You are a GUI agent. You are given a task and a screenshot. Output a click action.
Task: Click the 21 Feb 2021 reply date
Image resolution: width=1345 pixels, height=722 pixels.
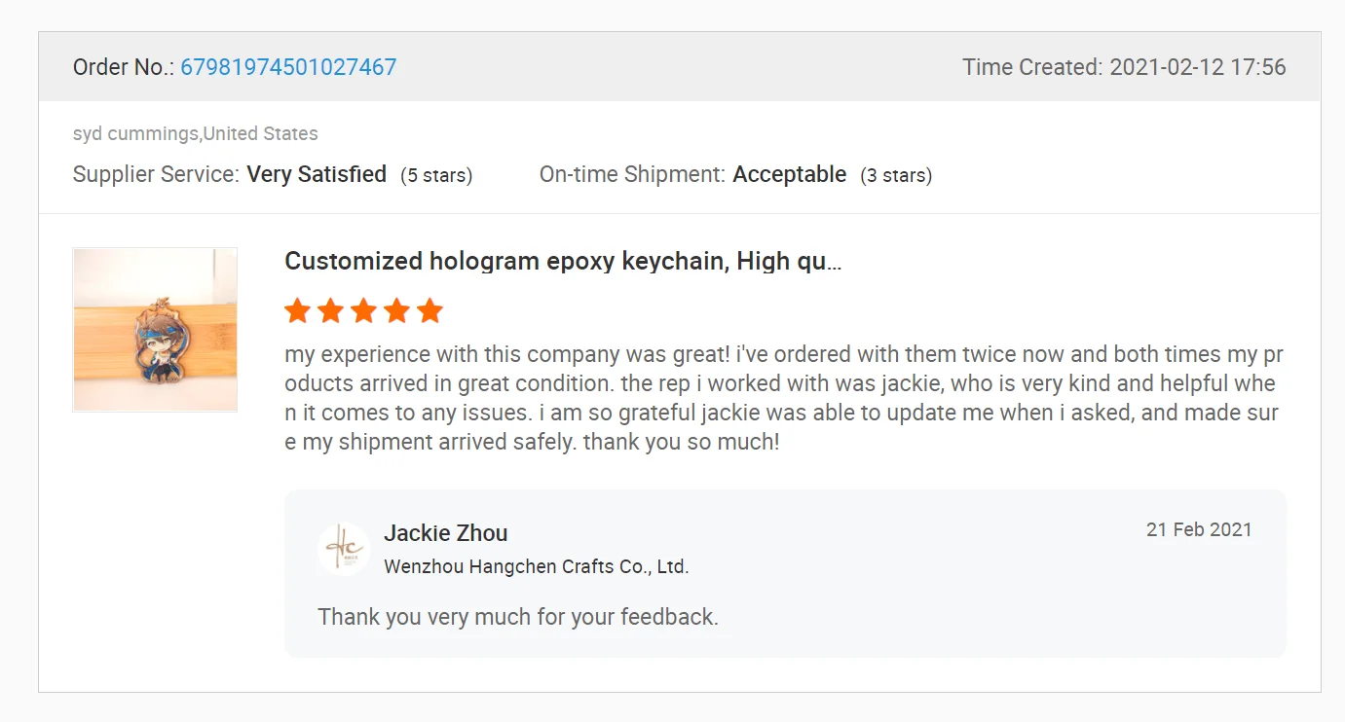[x=1199, y=530]
